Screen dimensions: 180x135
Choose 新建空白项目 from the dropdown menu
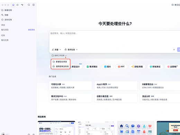point(61,62)
